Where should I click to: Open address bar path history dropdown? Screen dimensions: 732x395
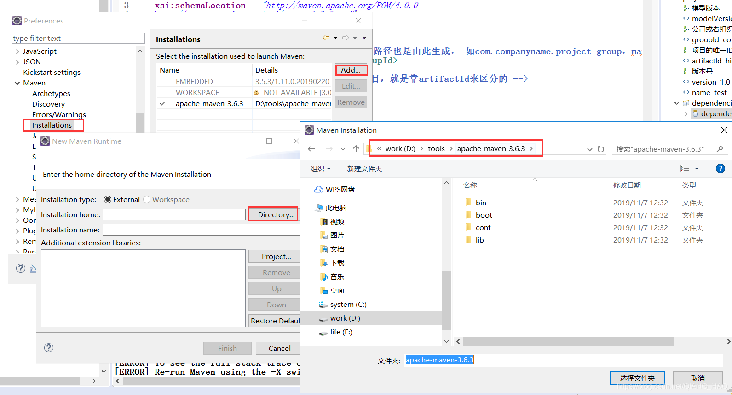[x=590, y=149]
